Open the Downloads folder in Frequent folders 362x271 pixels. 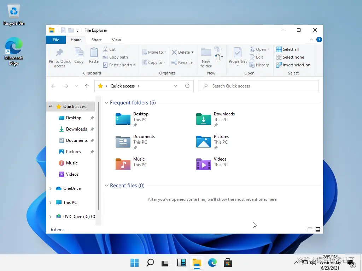tap(215, 119)
